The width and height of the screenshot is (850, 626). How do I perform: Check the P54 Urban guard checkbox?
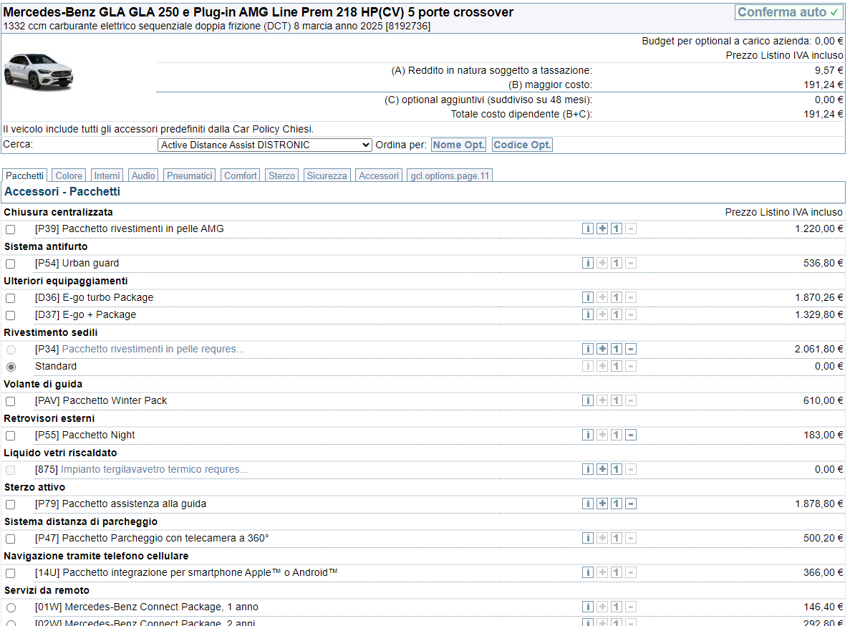tap(11, 264)
